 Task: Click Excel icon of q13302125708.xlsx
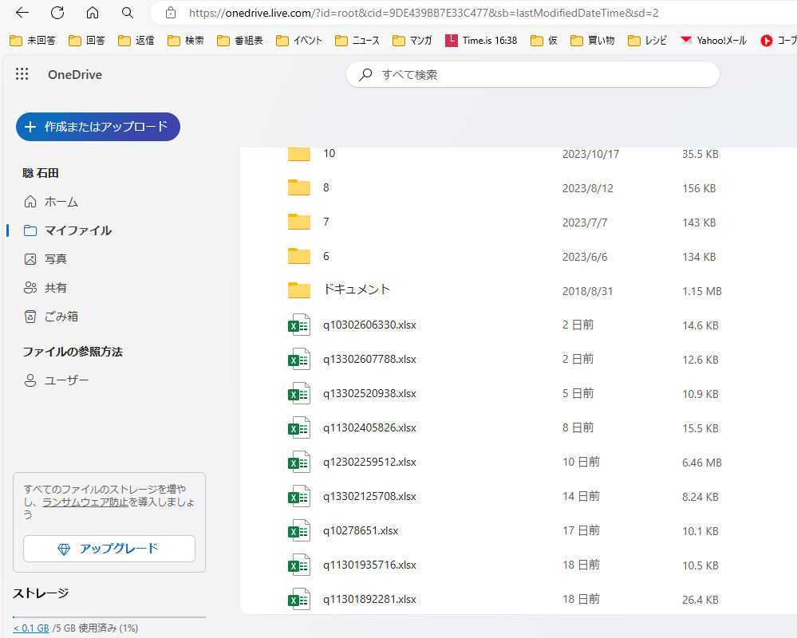pyautogui.click(x=299, y=496)
